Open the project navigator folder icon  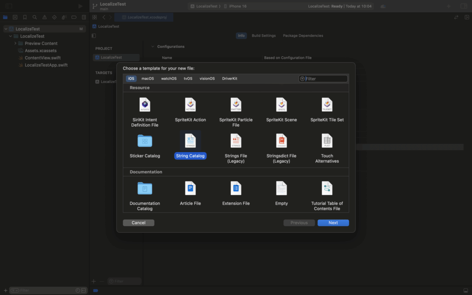pos(5,17)
